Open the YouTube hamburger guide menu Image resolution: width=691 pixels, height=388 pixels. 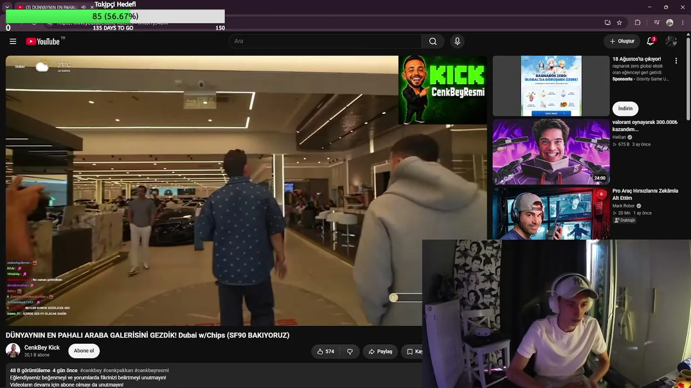13,41
